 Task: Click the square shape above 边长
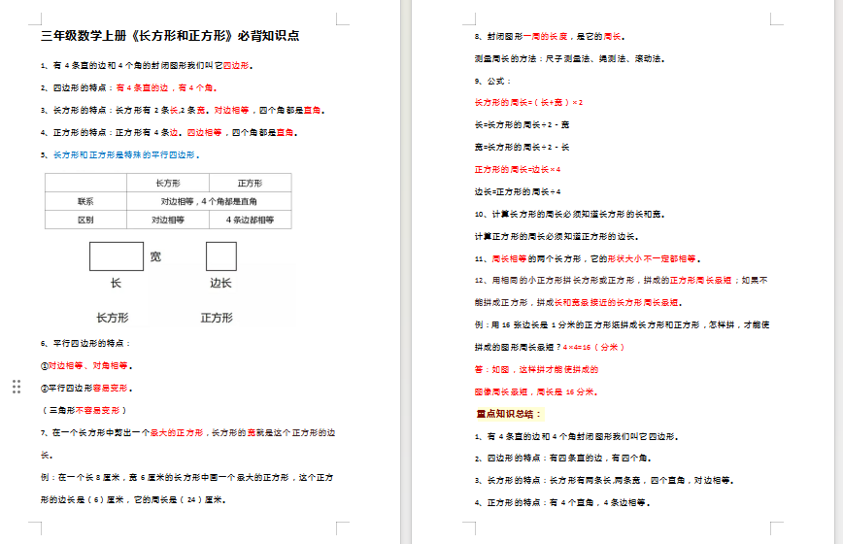click(x=220, y=256)
